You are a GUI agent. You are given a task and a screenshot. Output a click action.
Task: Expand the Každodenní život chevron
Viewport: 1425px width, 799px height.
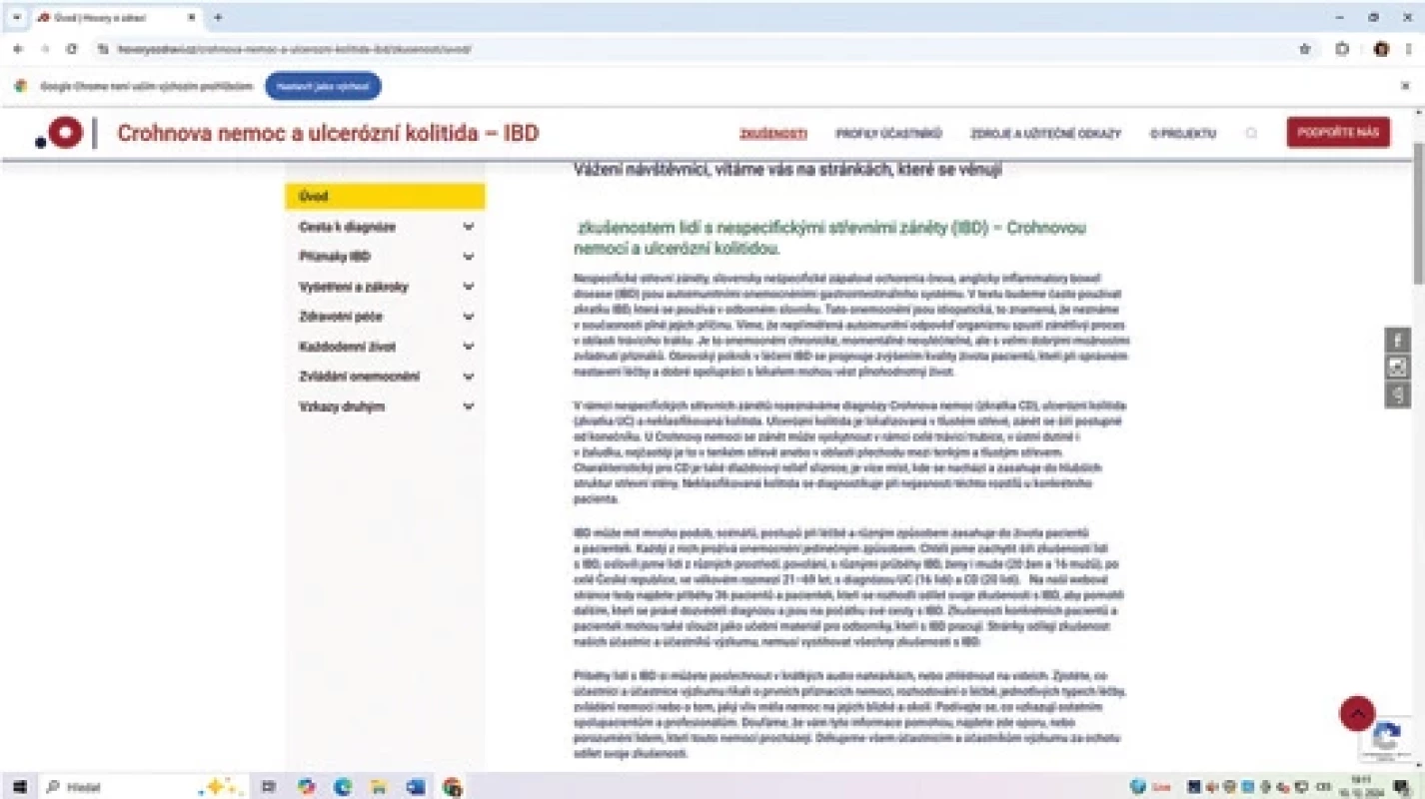(469, 347)
